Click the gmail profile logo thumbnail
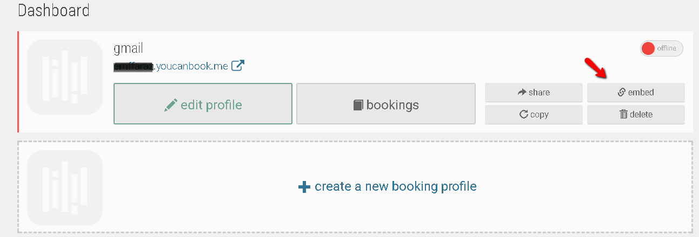This screenshot has height=237, width=699. 65,76
